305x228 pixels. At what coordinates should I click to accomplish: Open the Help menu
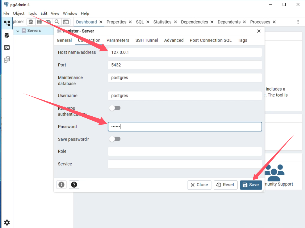[85, 13]
